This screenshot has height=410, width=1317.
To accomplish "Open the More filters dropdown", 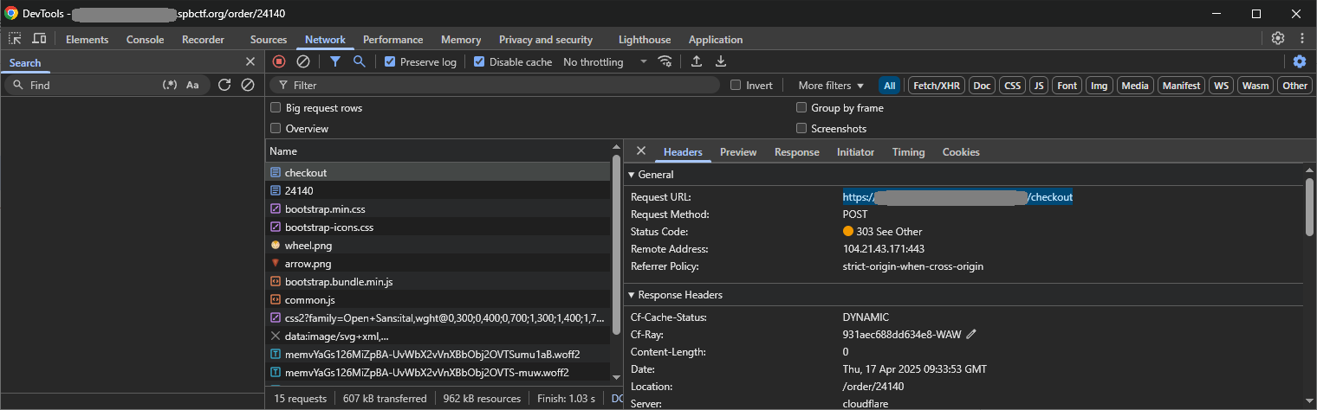I will 831,86.
